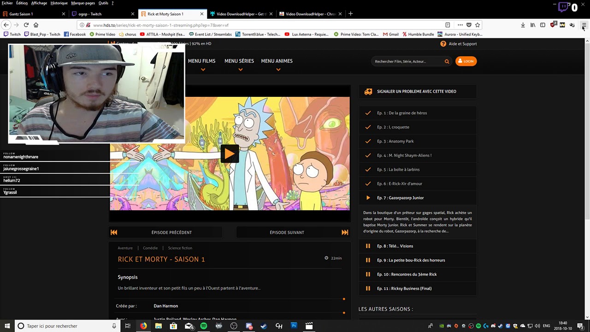Select Ep. 3 : Anatomy Park

coord(417,141)
